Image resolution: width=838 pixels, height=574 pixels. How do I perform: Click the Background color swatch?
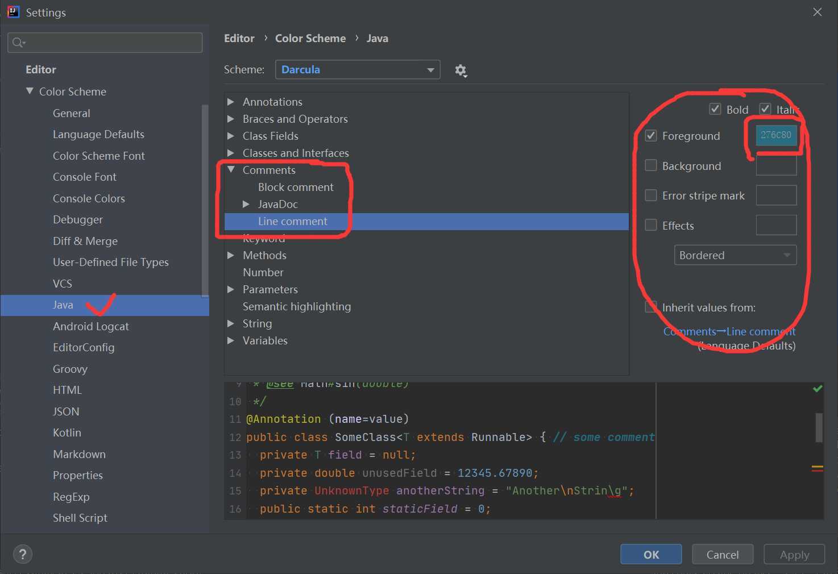(x=776, y=165)
